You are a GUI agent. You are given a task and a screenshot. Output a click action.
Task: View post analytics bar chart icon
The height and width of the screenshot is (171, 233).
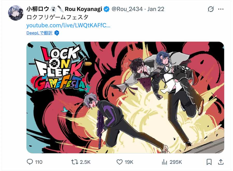[165, 162]
